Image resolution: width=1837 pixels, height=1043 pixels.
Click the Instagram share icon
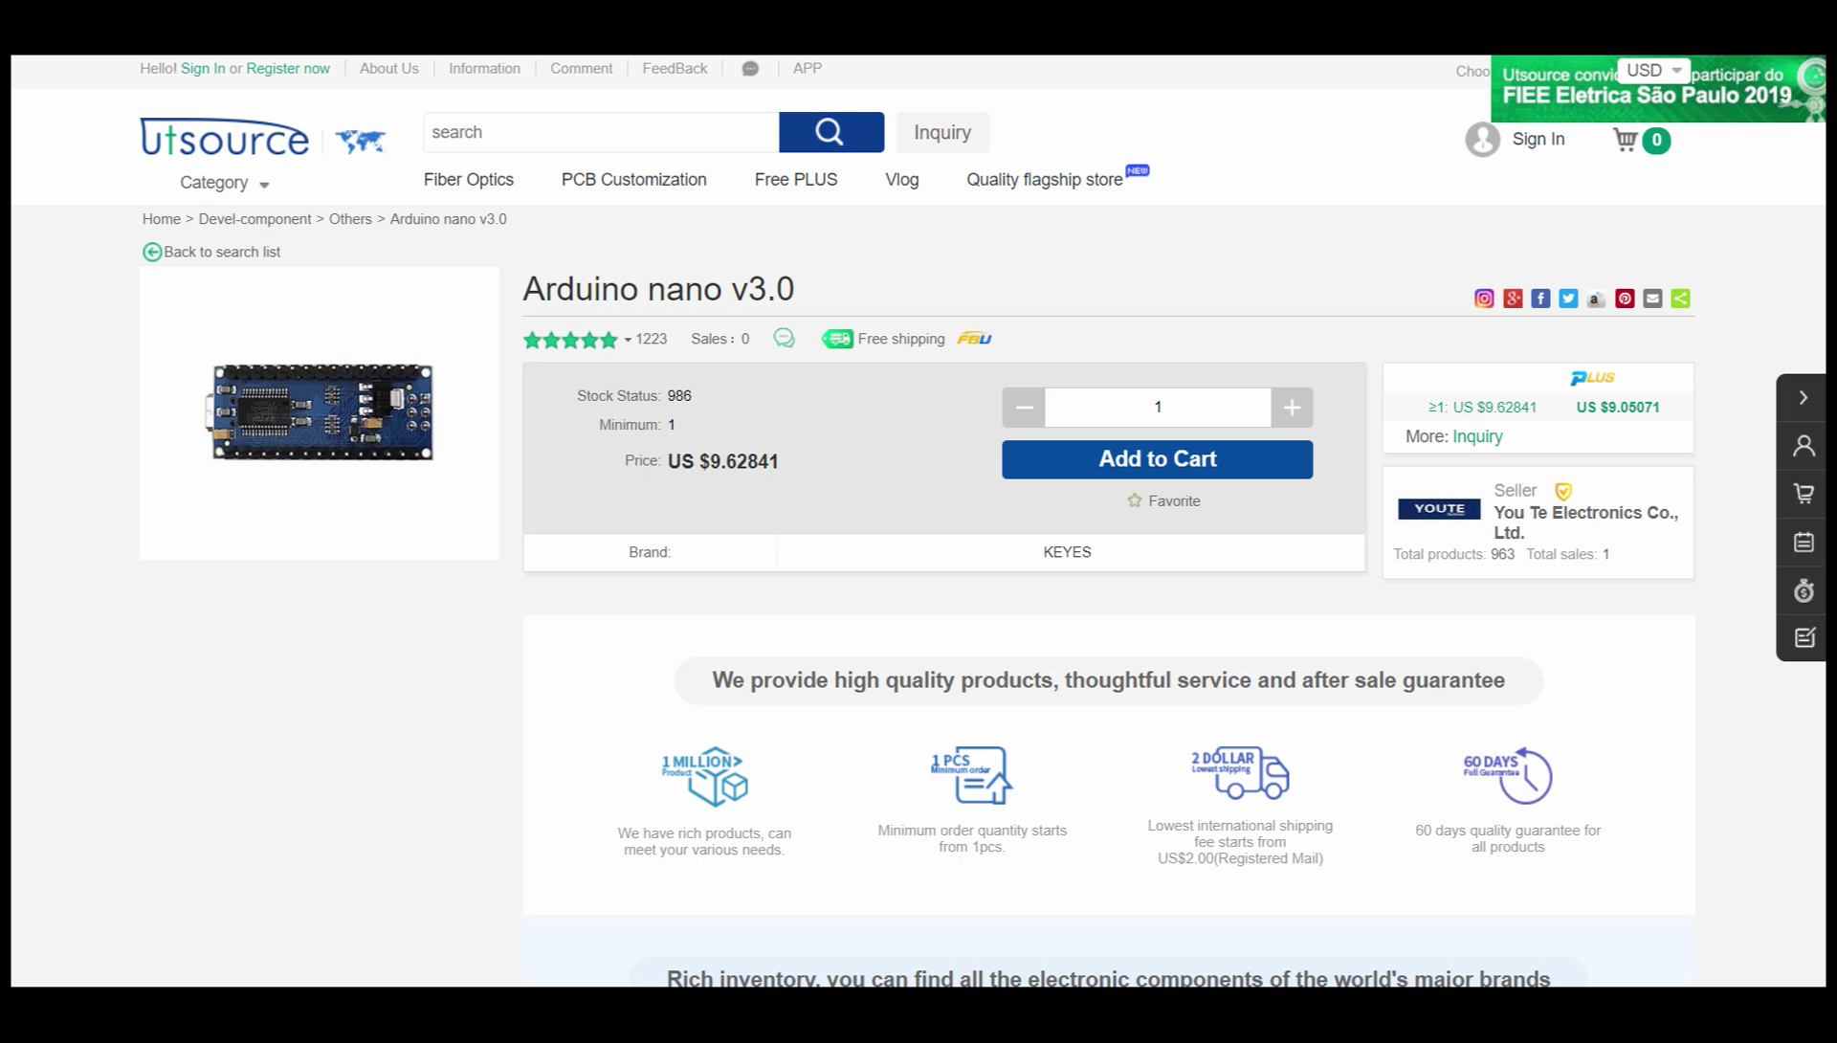[1485, 298]
